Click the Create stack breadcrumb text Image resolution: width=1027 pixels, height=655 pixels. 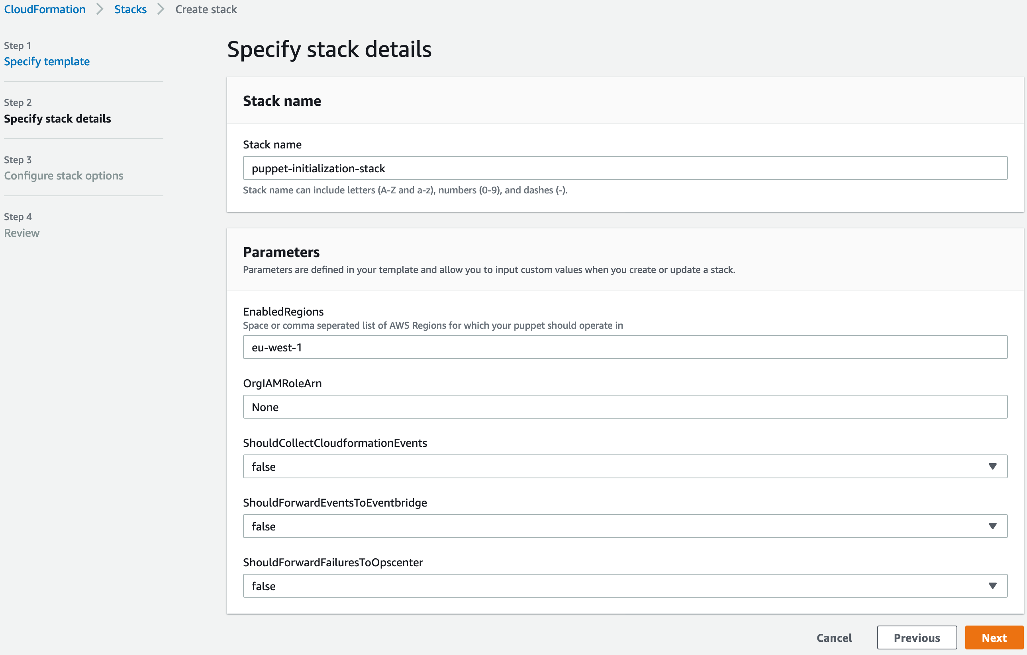pyautogui.click(x=206, y=10)
